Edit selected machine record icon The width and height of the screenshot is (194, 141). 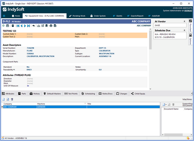pyautogui.click(x=8, y=99)
